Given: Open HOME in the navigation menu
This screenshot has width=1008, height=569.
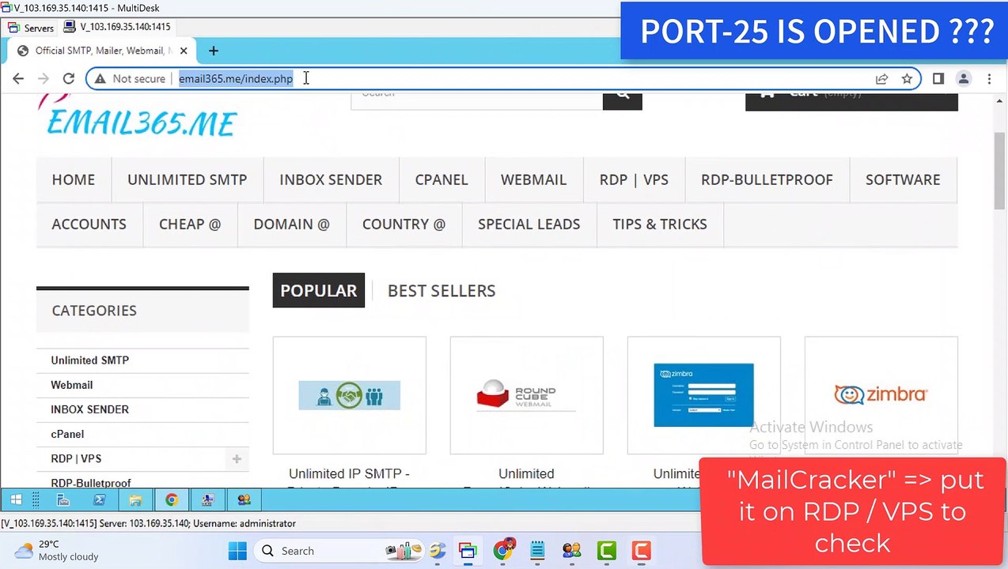Looking at the screenshot, I should point(74,179).
